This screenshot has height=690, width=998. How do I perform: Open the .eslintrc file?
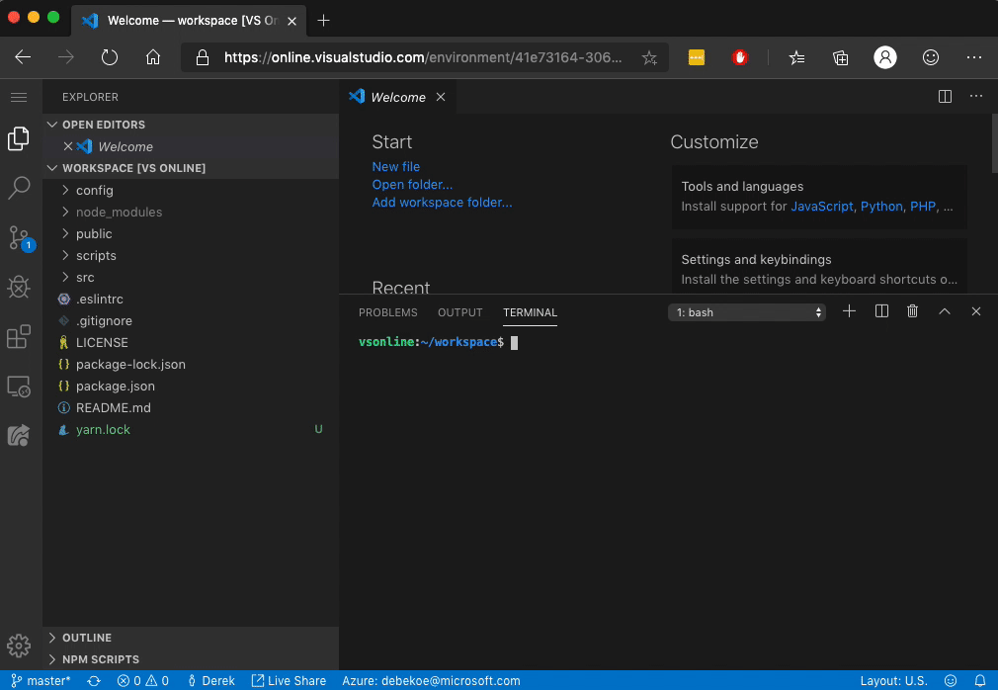click(191, 299)
